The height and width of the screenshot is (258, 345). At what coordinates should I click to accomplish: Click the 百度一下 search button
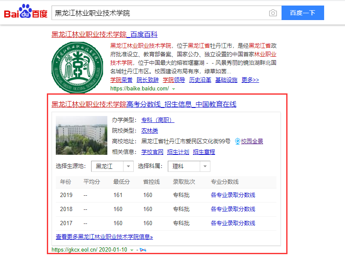click(302, 13)
